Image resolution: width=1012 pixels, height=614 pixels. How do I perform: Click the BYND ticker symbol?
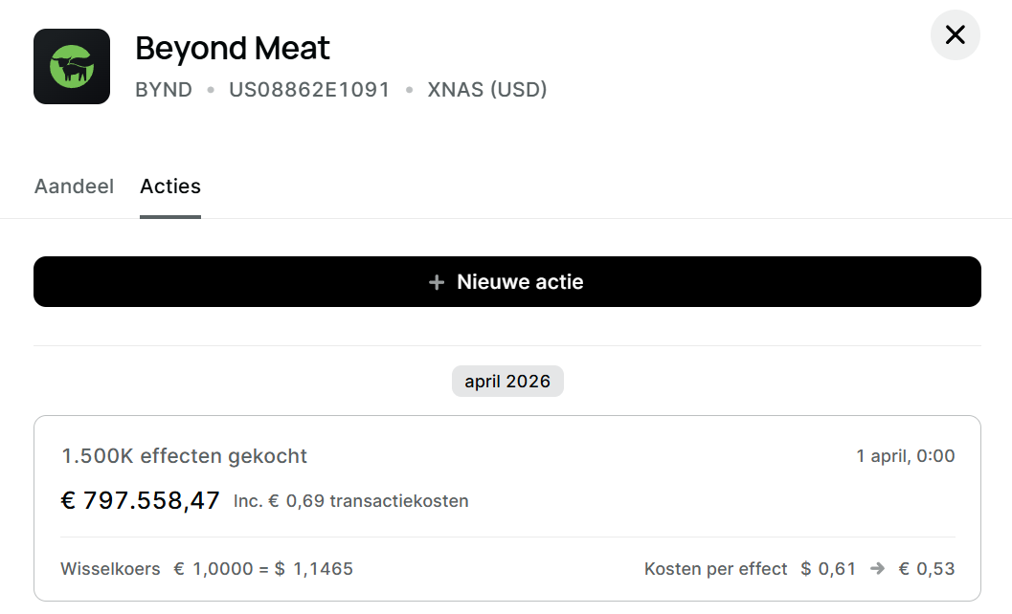tap(164, 90)
